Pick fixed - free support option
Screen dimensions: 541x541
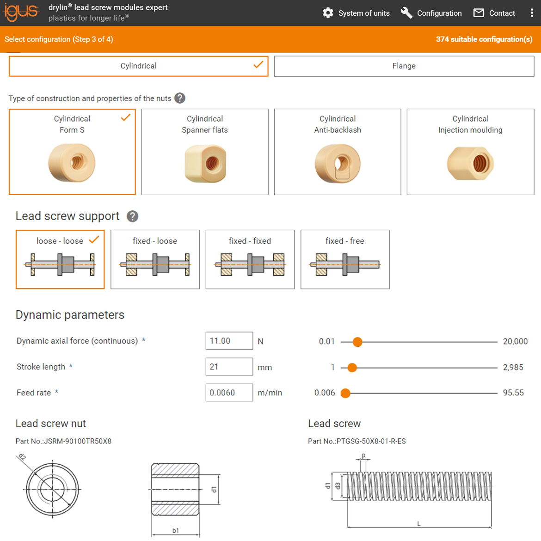pyautogui.click(x=345, y=259)
